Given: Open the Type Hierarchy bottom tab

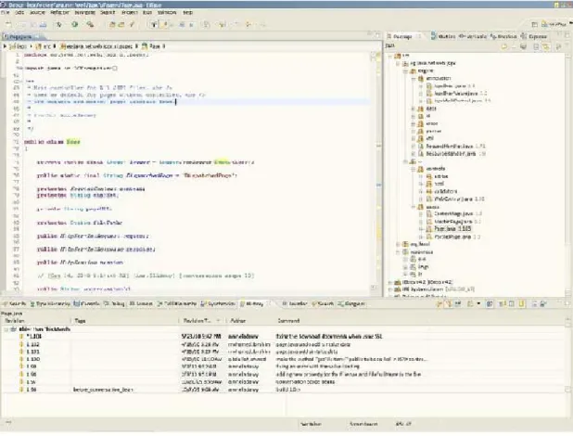Looking at the screenshot, I should click(x=50, y=303).
